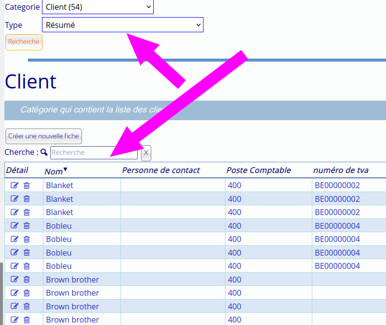The height and width of the screenshot is (325, 386).
Task: Click the magnifier icon beside Cherche
Action: point(44,152)
